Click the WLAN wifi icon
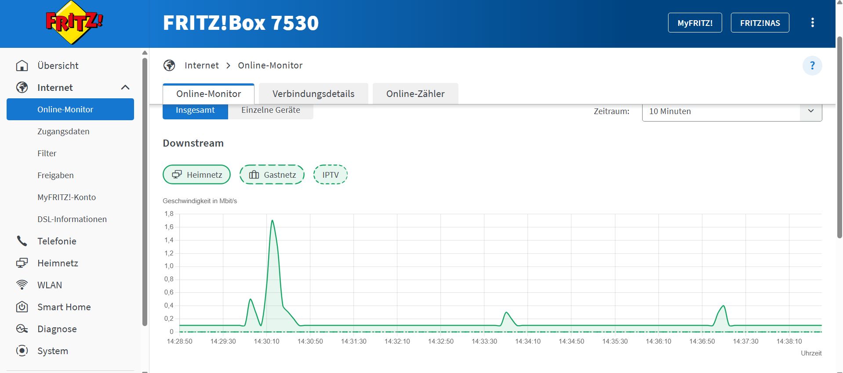The width and height of the screenshot is (843, 373). coord(22,285)
